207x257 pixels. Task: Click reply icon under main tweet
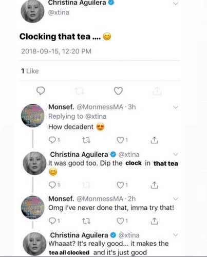41,90
